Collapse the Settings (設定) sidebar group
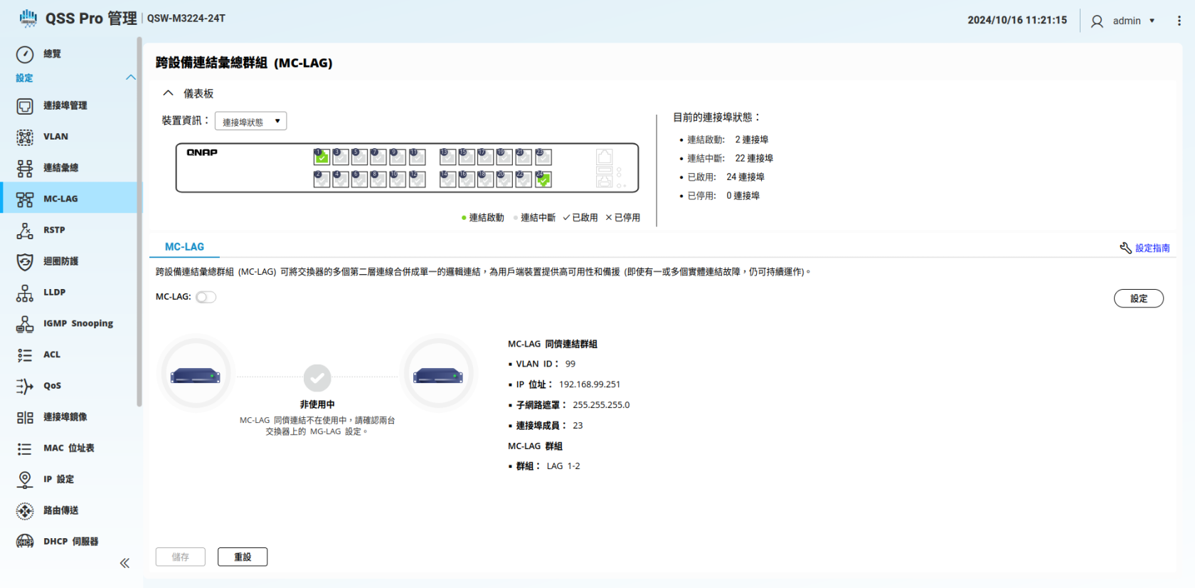 [131, 78]
